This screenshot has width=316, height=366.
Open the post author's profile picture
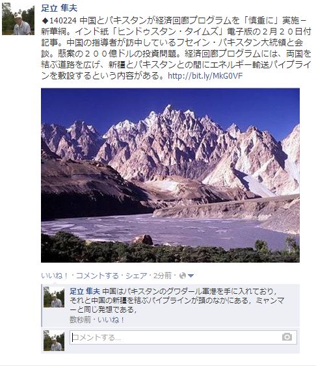tap(18, 19)
